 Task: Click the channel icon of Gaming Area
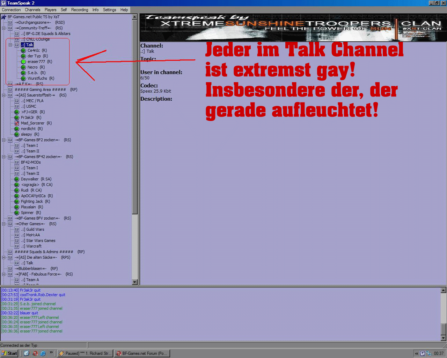coord(10,89)
